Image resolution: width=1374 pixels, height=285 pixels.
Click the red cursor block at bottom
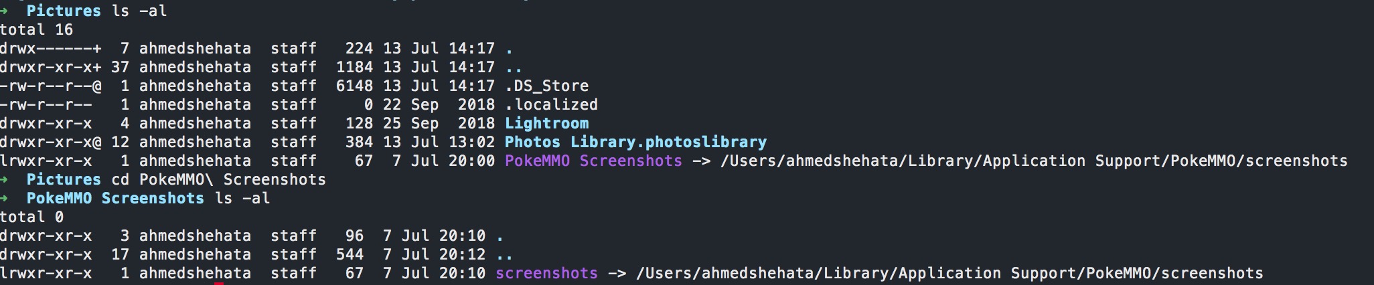pyautogui.click(x=219, y=283)
